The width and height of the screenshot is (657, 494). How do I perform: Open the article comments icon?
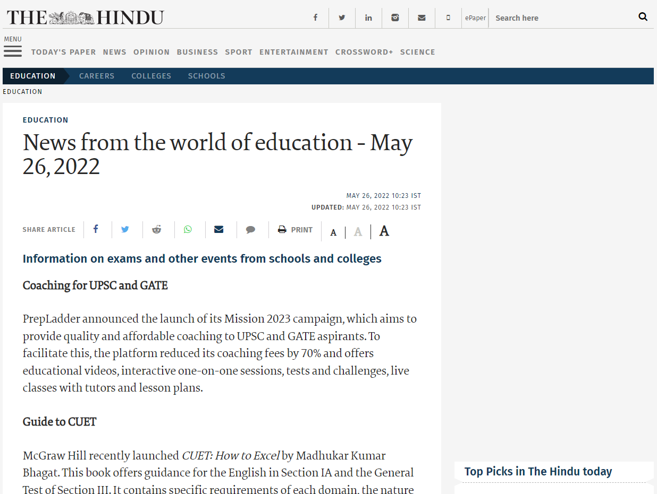250,230
